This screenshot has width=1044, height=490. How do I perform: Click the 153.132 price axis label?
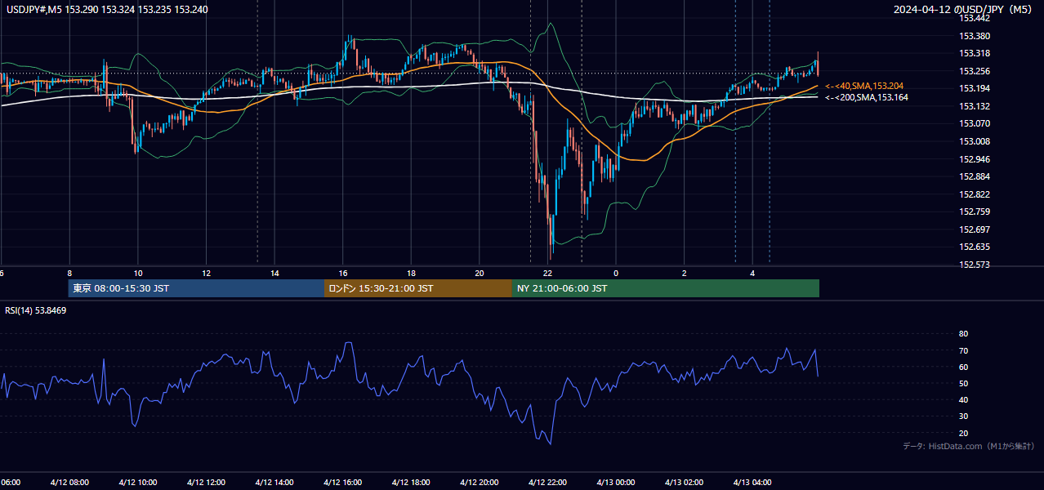974,106
